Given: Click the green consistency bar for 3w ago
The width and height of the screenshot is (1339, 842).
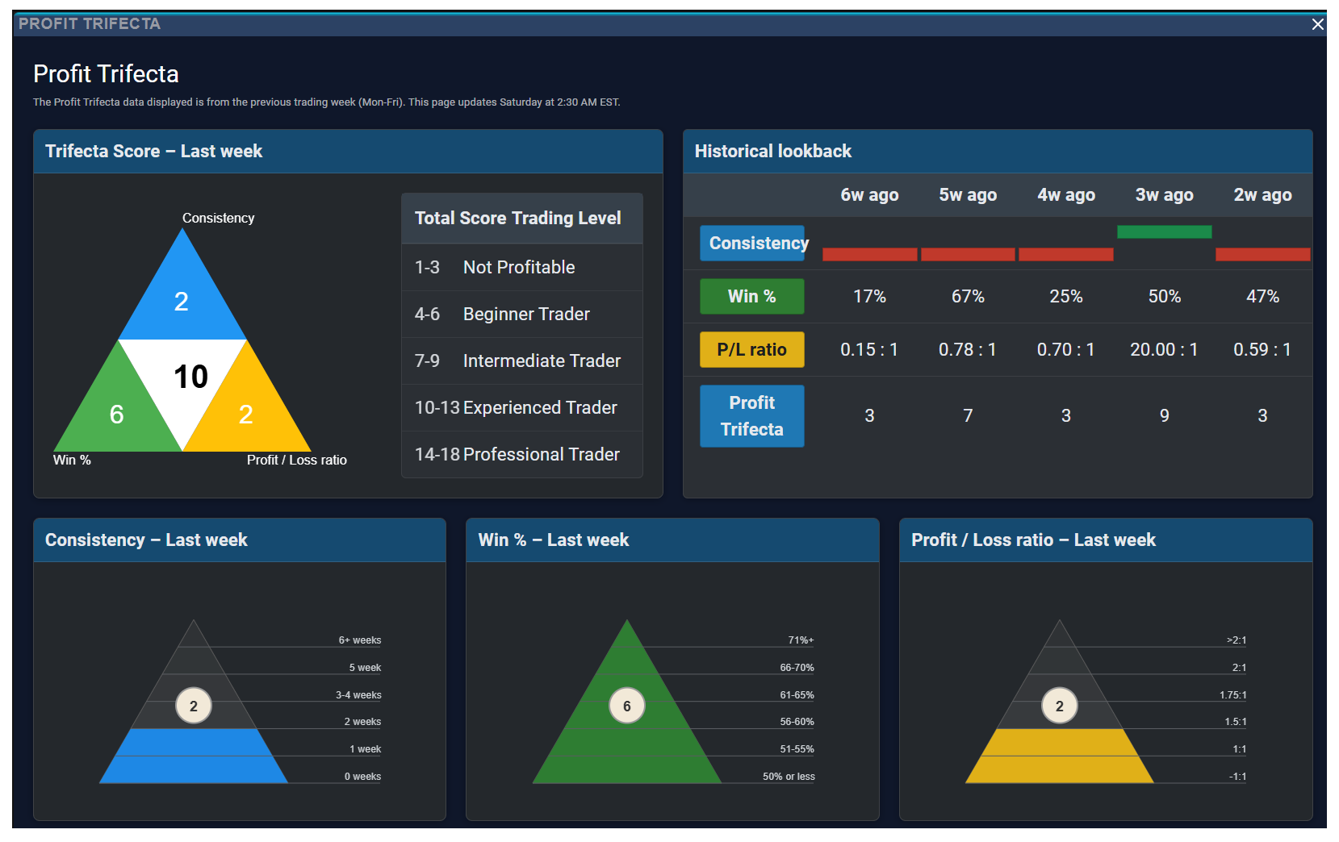Looking at the screenshot, I should (x=1164, y=231).
